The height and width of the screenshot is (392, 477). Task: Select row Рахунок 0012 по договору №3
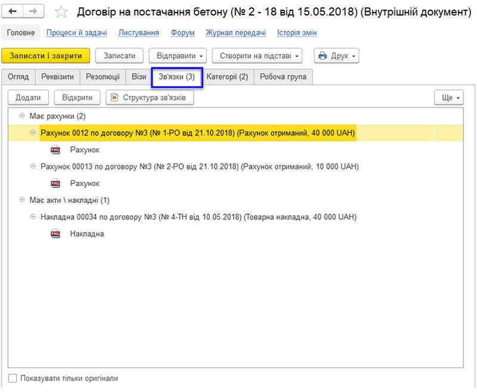[236, 133]
